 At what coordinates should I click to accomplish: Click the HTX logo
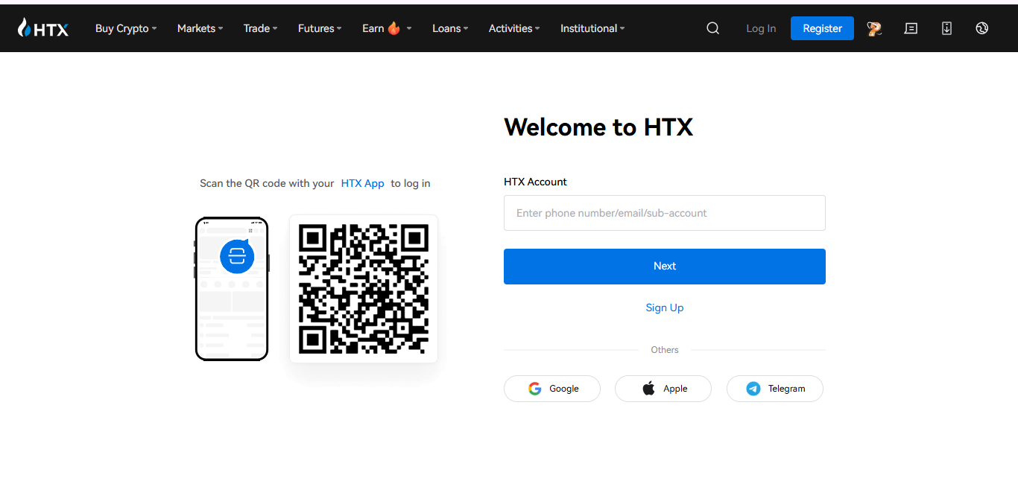tap(42, 28)
